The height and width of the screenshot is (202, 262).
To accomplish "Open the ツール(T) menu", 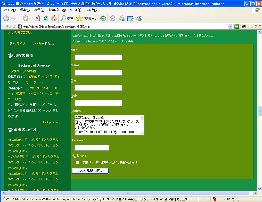I will tap(75, 10).
